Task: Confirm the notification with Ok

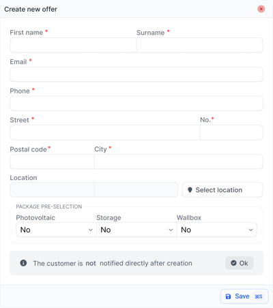Action: pyautogui.click(x=240, y=263)
